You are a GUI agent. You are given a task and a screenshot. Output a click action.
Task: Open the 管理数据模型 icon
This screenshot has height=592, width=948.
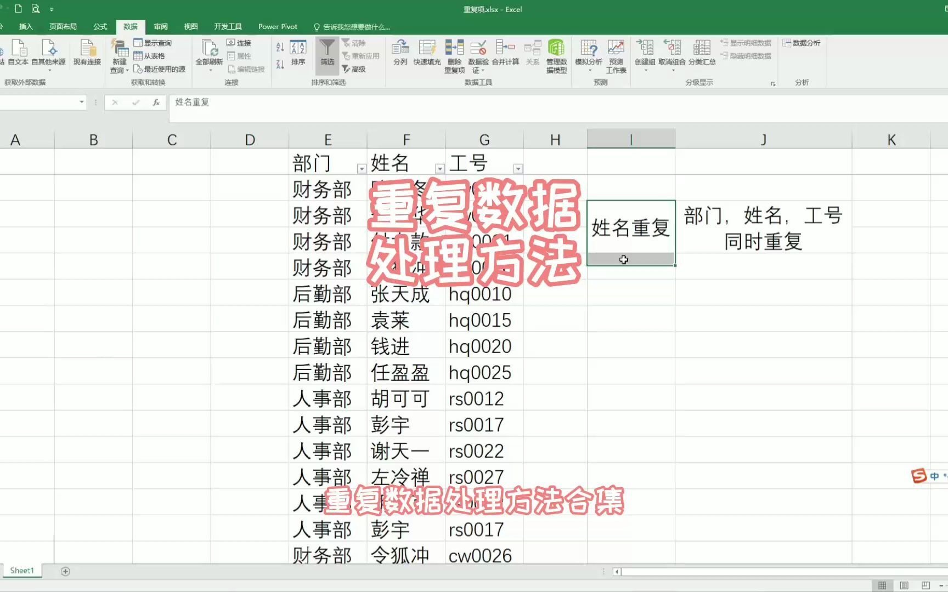coord(556,55)
